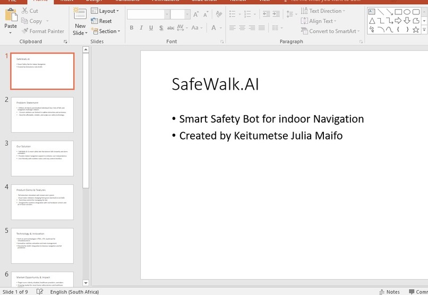Open the Section dropdown
The width and height of the screenshot is (428, 295).
[106, 31]
